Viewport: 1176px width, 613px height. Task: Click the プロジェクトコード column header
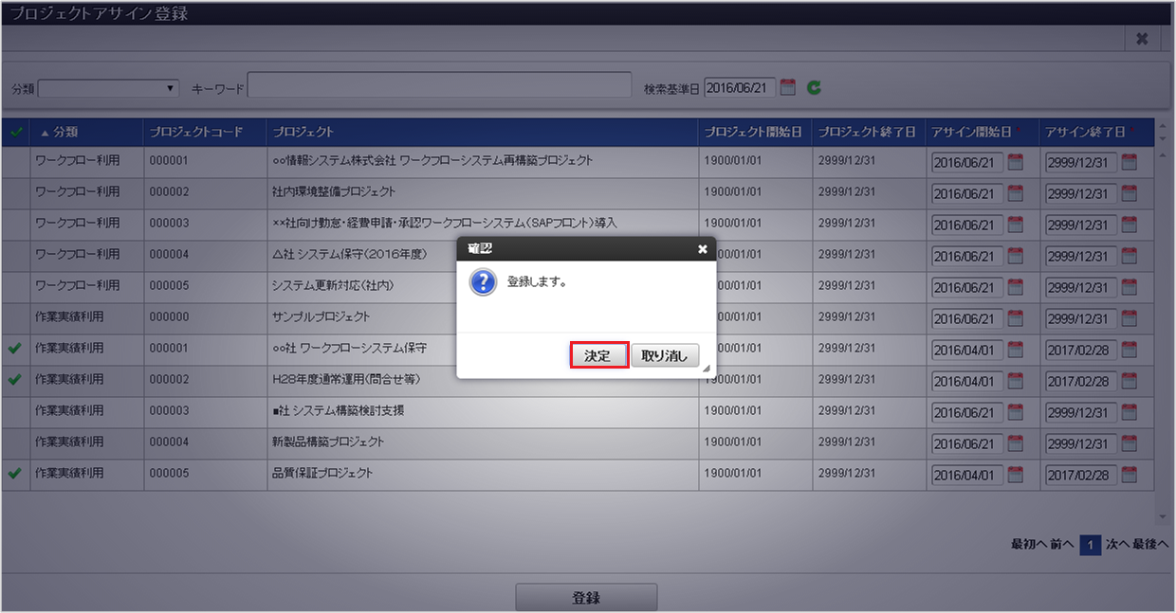(x=206, y=132)
